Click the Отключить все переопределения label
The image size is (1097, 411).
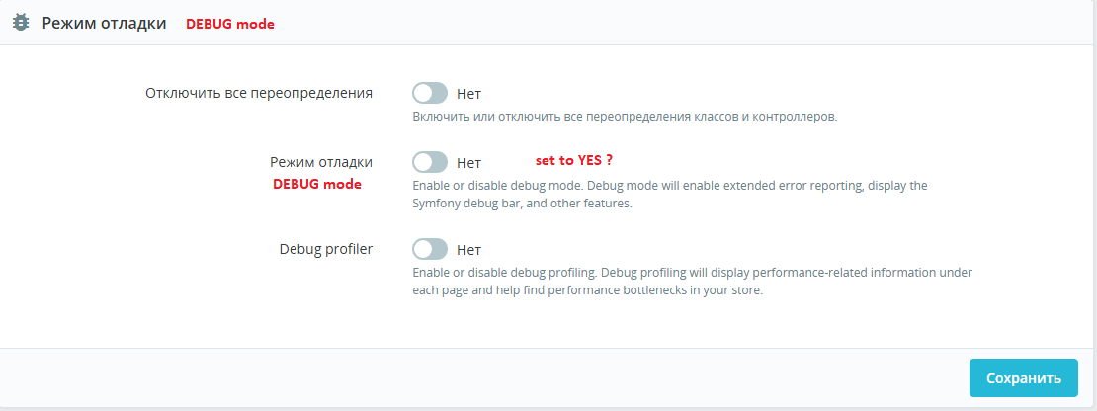pyautogui.click(x=259, y=93)
